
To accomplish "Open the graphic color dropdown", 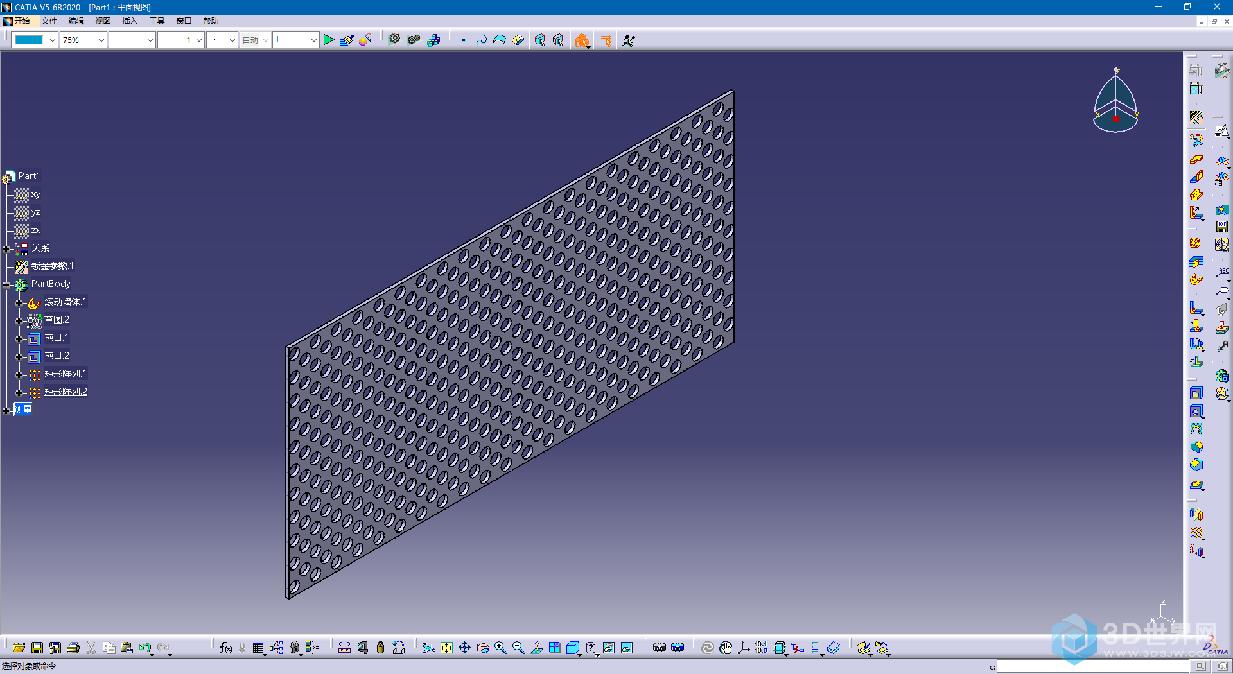I will click(52, 40).
